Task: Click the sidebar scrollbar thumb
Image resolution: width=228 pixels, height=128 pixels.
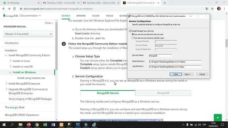Action: tap(56, 46)
